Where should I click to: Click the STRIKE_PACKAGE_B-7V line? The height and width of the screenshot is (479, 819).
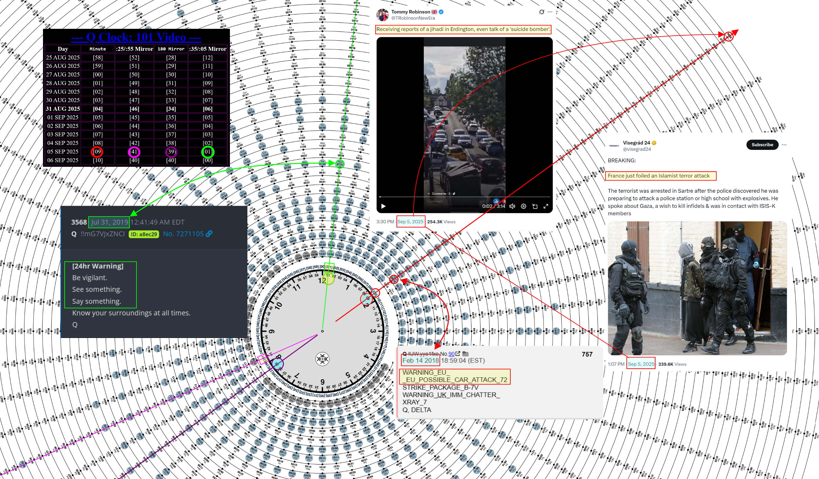[440, 387]
